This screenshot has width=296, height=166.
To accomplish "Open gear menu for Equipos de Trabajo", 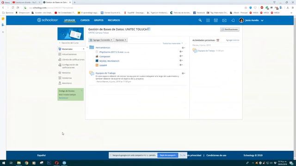I will [x=183, y=73].
